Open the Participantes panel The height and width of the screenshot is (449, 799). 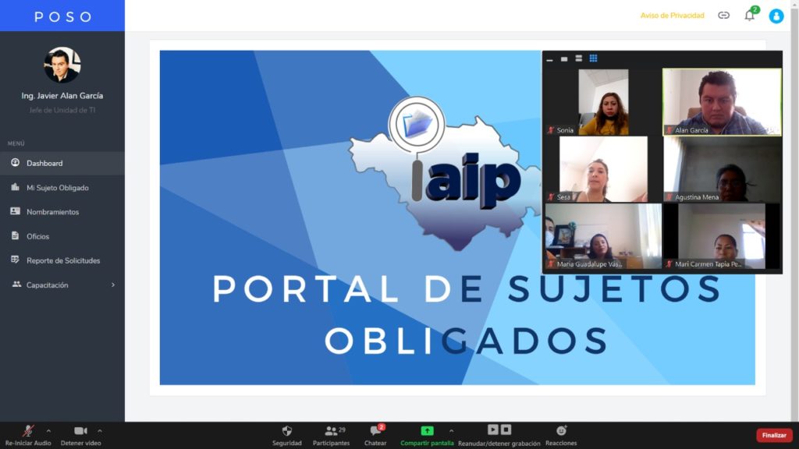331,436
